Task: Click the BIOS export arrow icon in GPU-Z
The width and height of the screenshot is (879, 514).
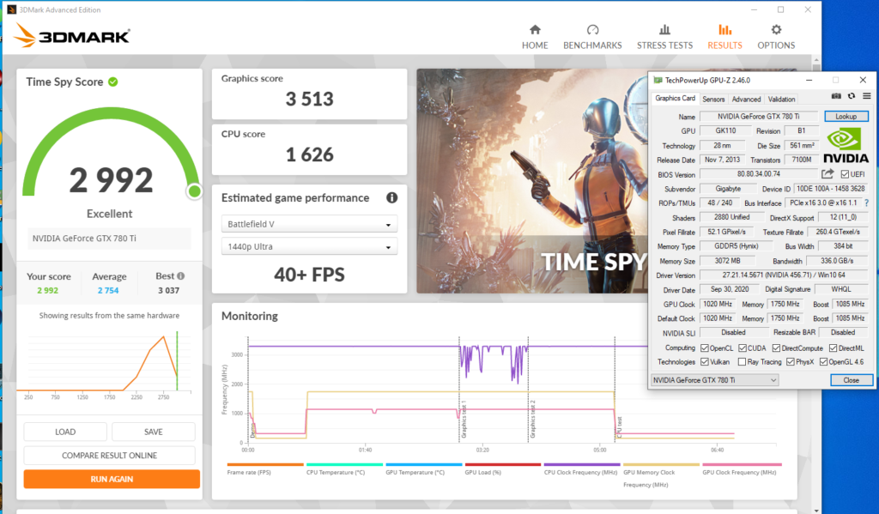Action: click(827, 174)
